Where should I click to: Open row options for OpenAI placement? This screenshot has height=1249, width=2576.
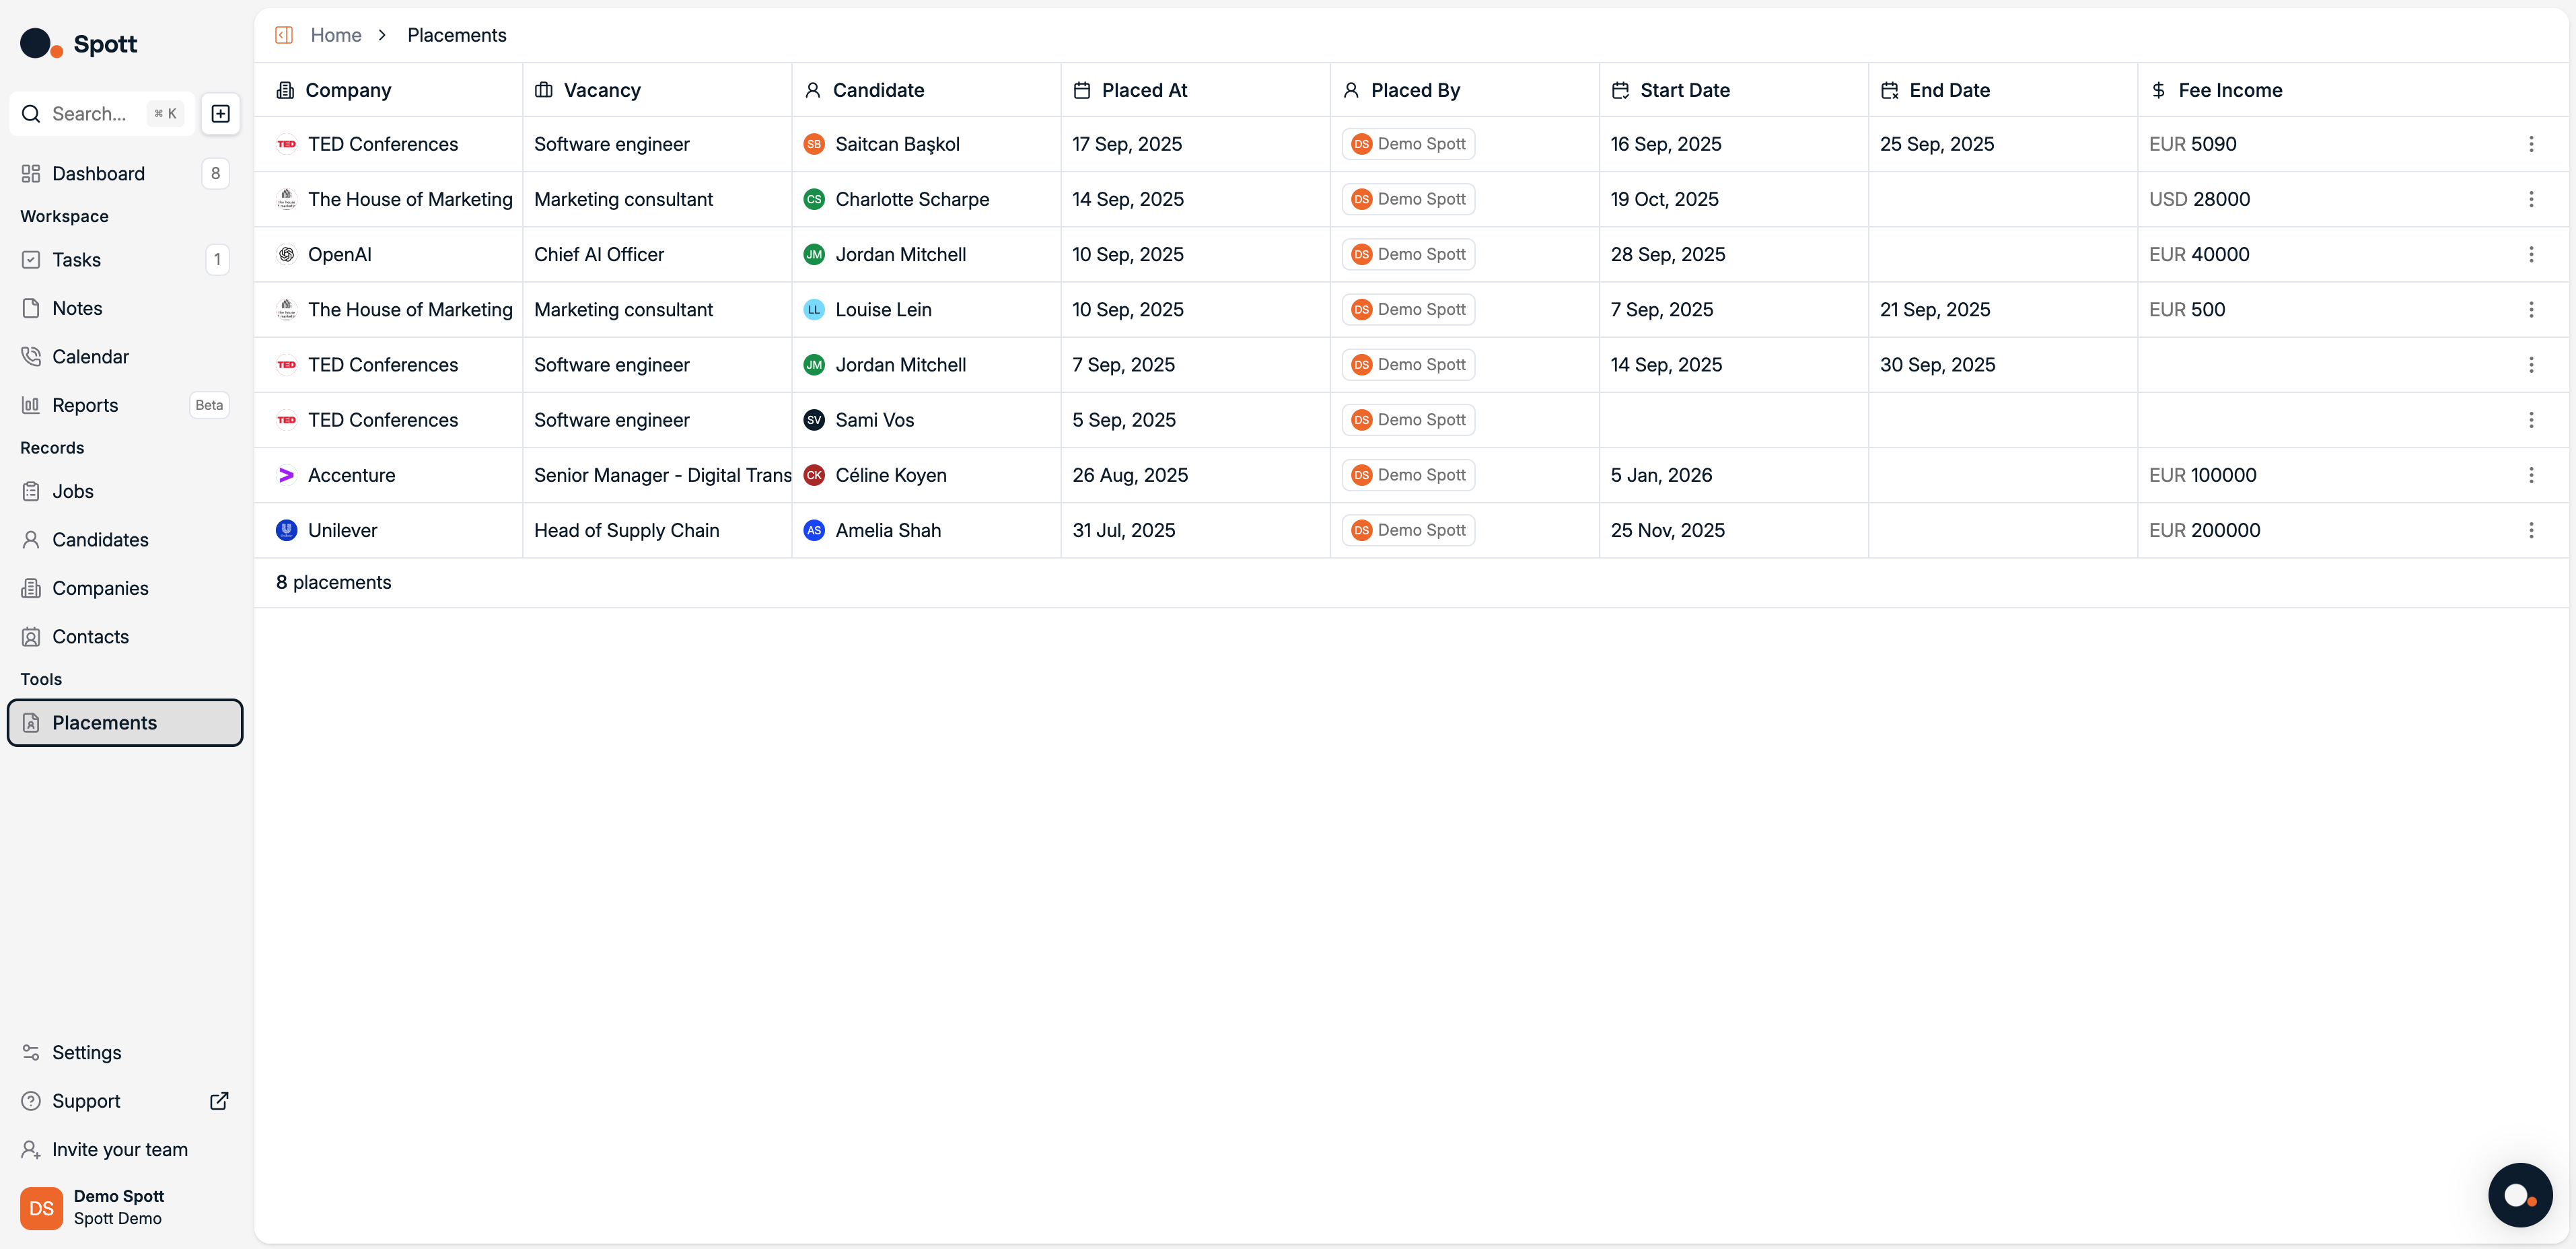tap(2531, 254)
